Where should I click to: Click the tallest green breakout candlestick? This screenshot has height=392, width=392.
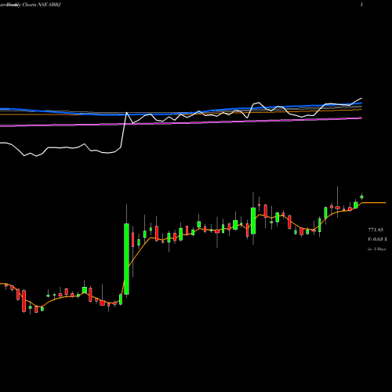(126, 259)
